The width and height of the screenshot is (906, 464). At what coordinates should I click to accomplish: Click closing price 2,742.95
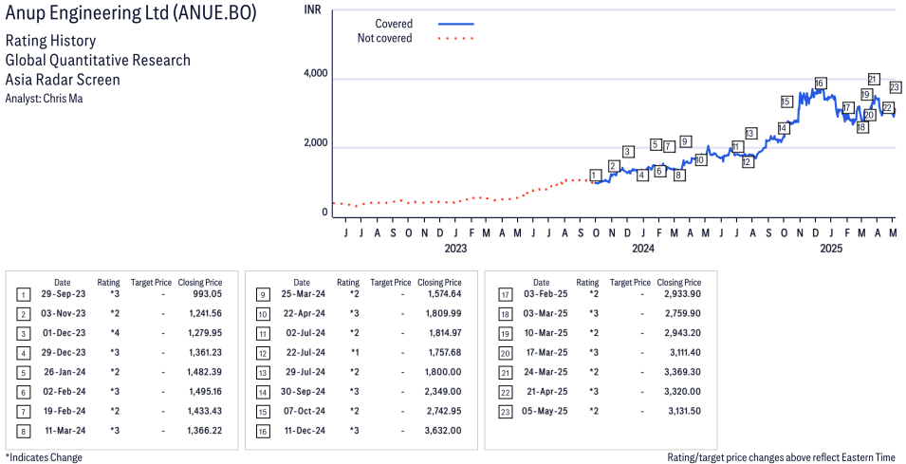click(x=445, y=412)
